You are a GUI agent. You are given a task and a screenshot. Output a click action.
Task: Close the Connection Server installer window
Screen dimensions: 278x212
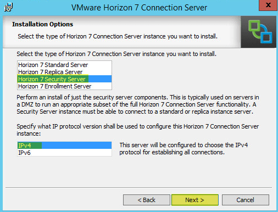(x=268, y=5)
